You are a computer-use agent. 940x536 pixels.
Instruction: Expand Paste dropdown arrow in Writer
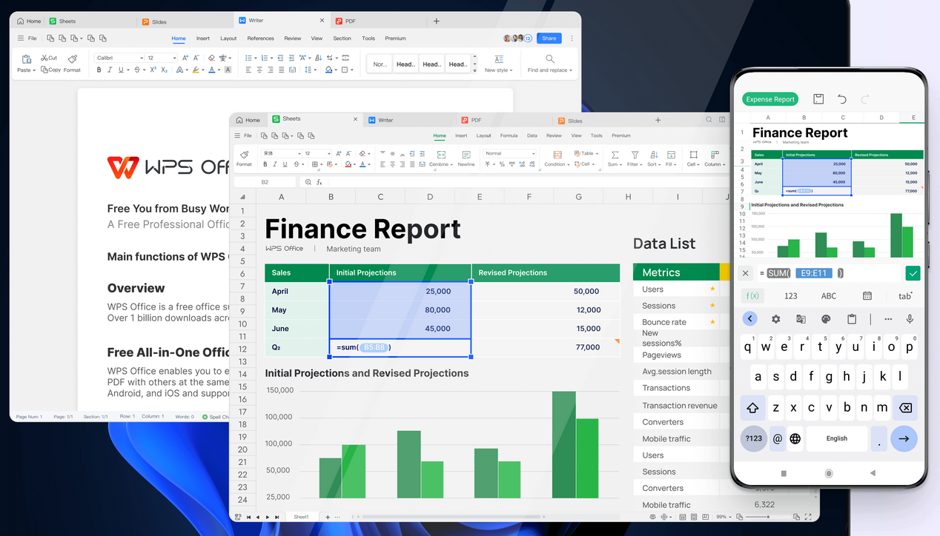coord(34,70)
